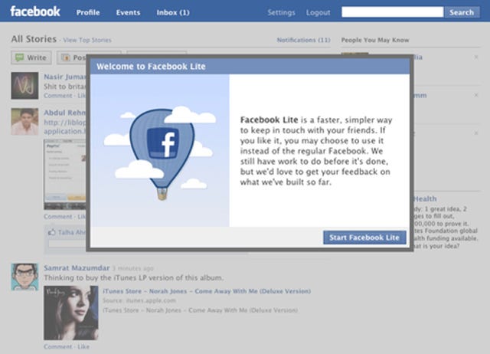Click 'Source: itunes.apple.com' text
The image size is (490, 354).
click(x=139, y=300)
